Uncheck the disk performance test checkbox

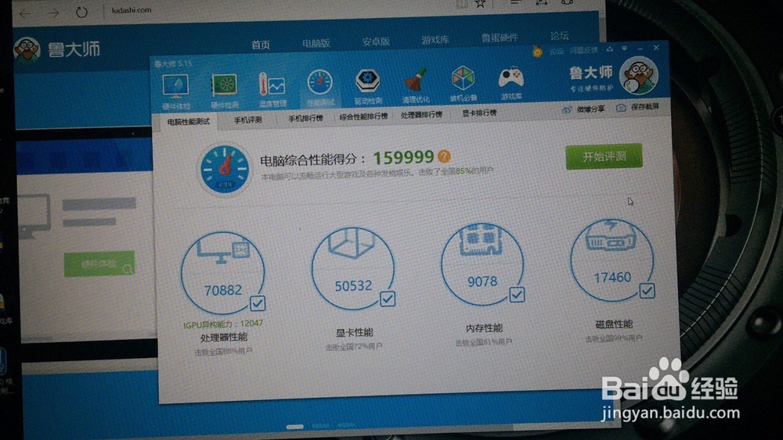pos(647,291)
